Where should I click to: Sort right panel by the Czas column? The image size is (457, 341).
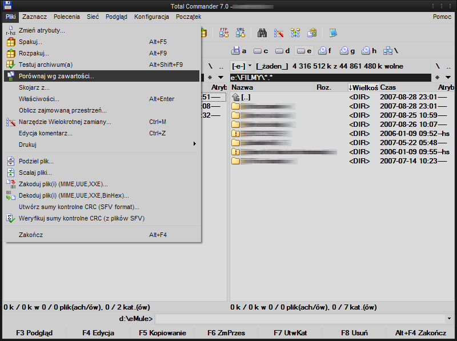[x=407, y=87]
